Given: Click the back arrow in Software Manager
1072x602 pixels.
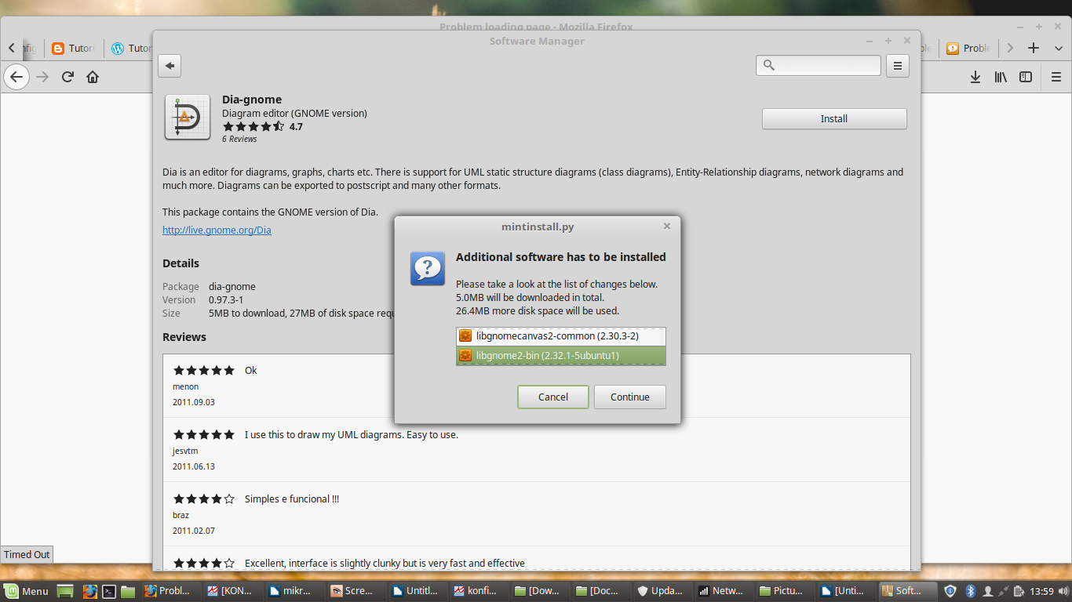Looking at the screenshot, I should [169, 65].
